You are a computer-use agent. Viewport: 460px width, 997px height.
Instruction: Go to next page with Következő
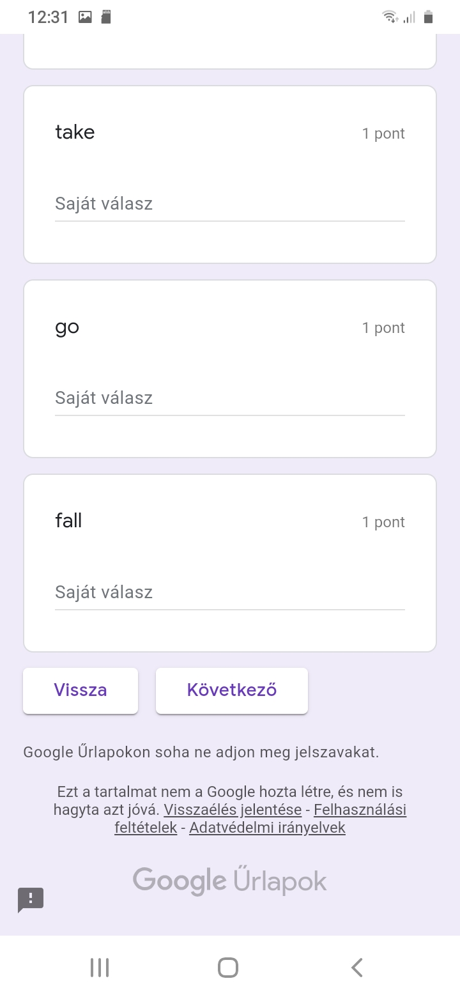(231, 690)
